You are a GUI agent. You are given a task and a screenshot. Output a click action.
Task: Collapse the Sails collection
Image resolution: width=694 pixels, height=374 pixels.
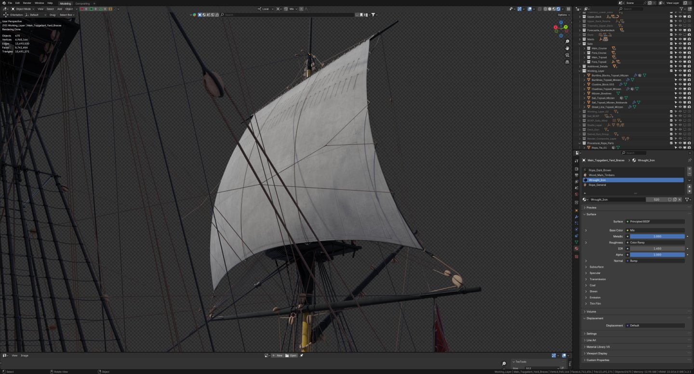[580, 44]
